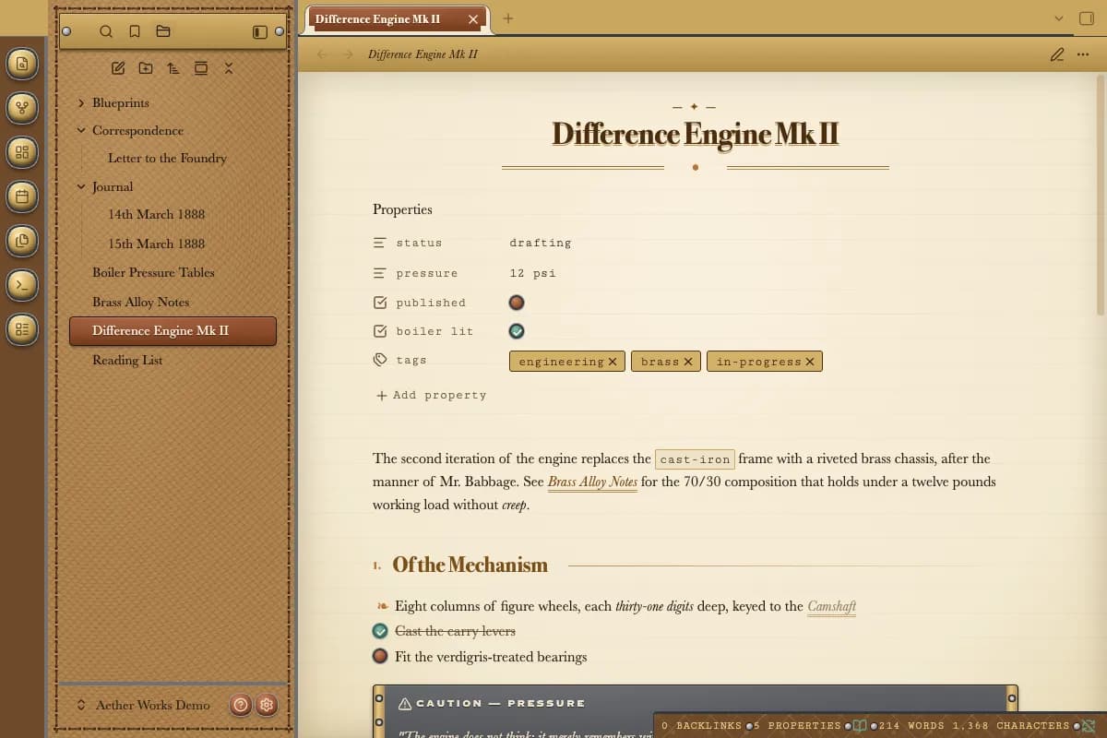Navigate back in note history
Screen dimensions: 1107x738
[322, 54]
